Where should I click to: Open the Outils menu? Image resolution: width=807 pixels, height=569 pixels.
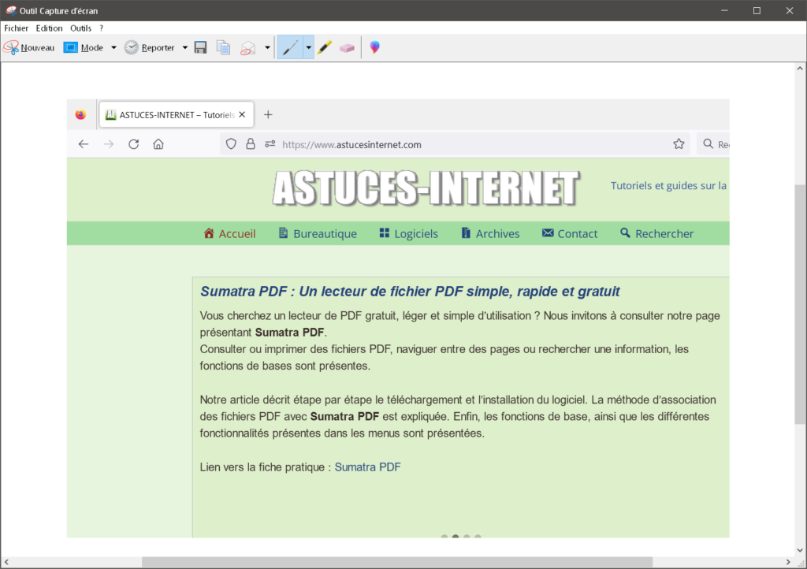click(x=80, y=28)
